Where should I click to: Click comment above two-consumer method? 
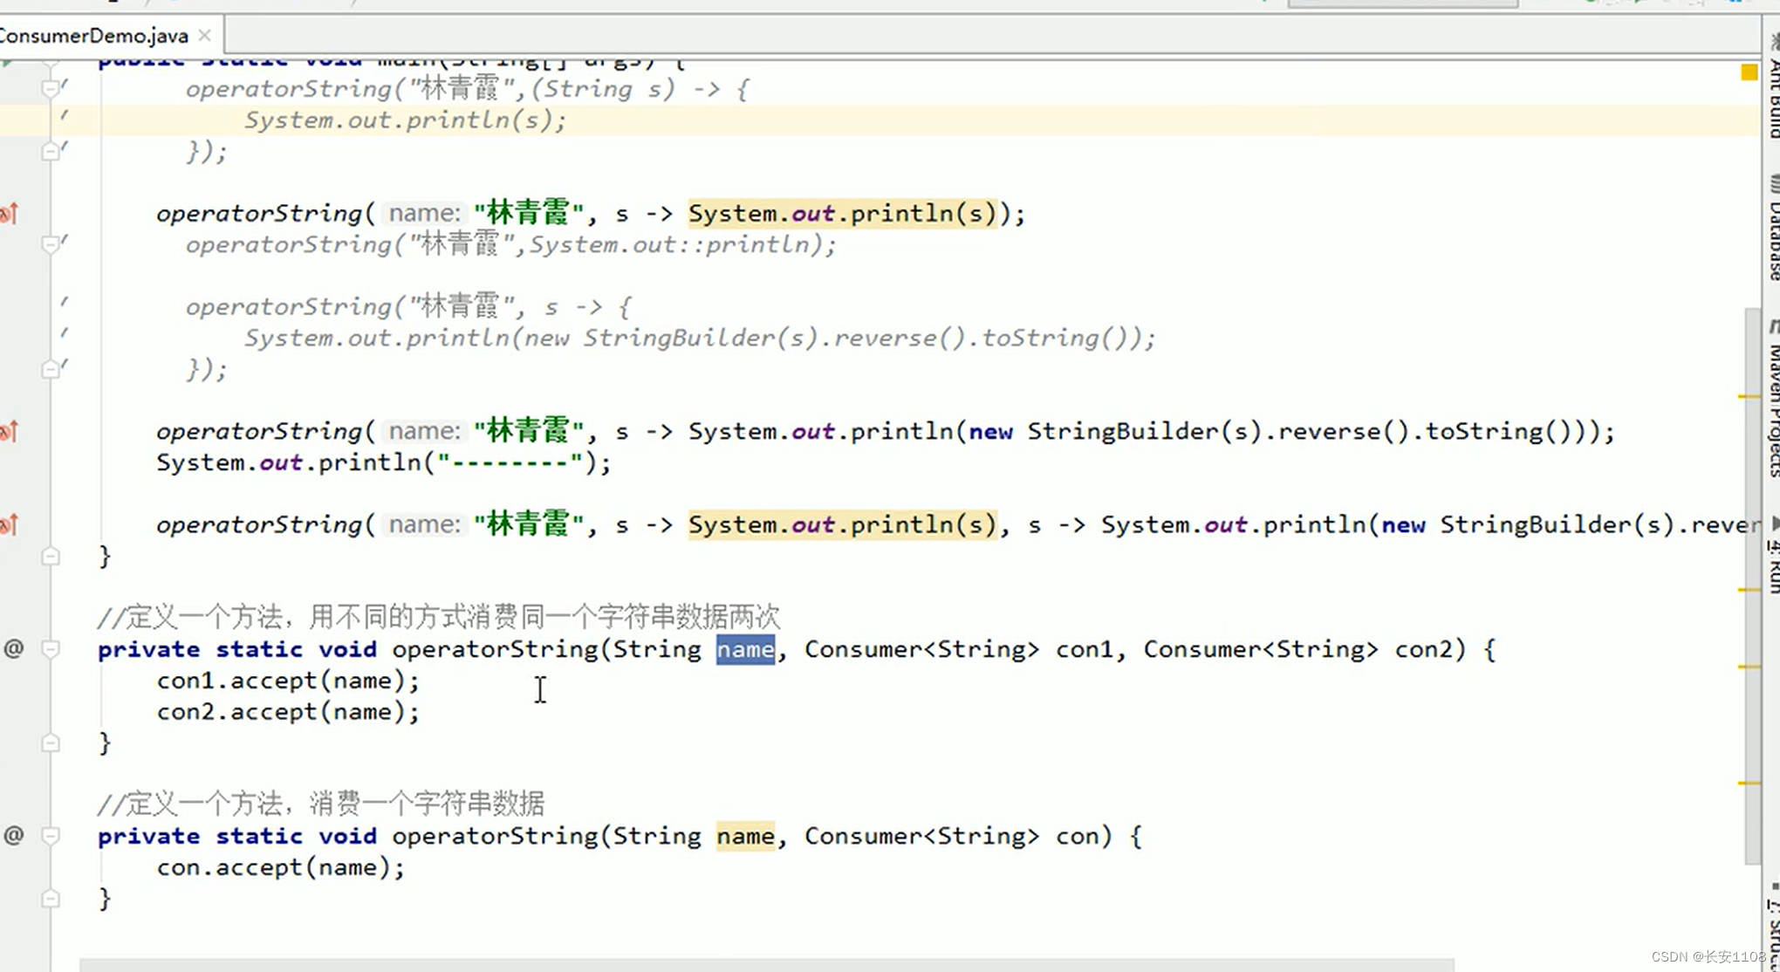(x=439, y=617)
